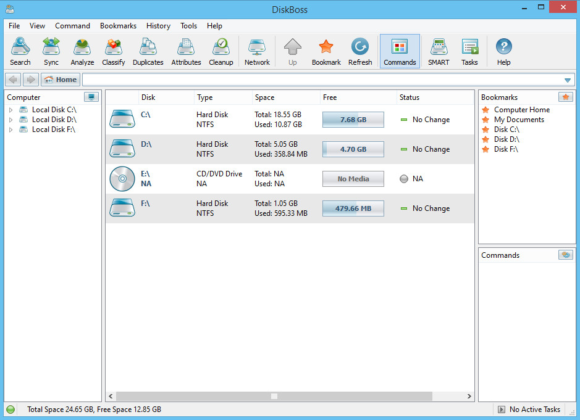Image resolution: width=580 pixels, height=420 pixels.
Task: Expand Local Disk D:\ tree node
Action: click(11, 120)
